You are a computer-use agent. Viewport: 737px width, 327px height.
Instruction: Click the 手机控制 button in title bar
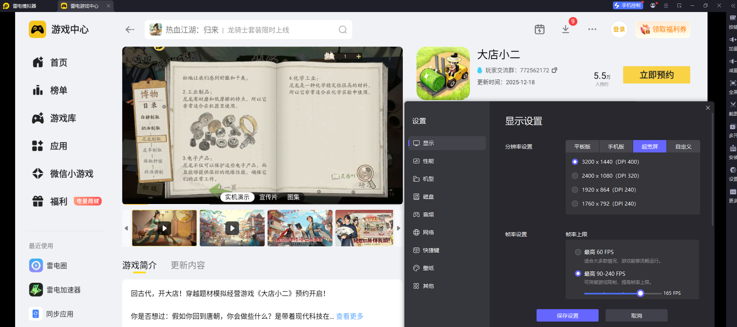click(x=627, y=5)
